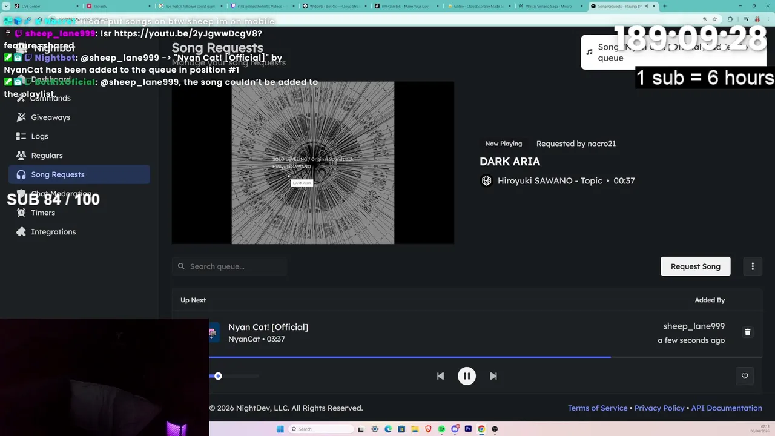Open the Timers page

79,213
